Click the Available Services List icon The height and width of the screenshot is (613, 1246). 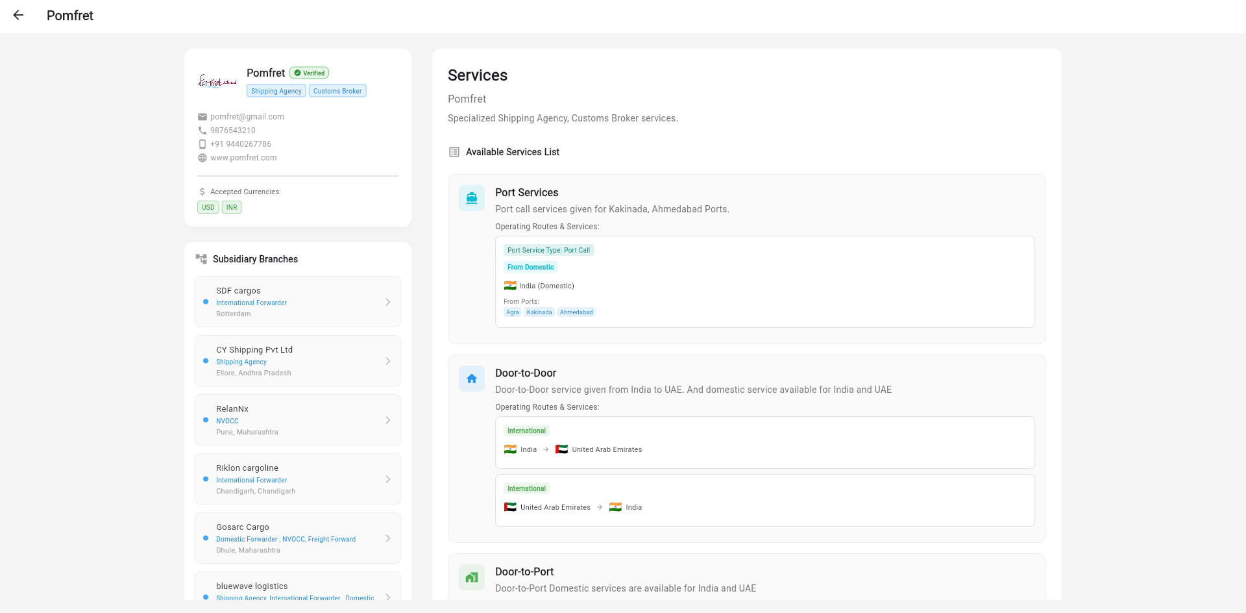pos(454,152)
